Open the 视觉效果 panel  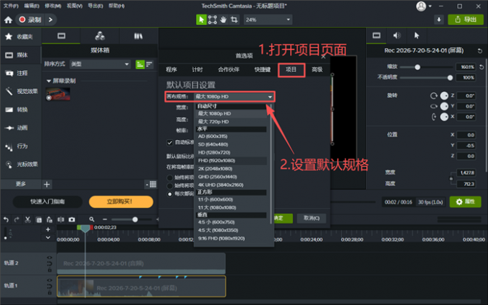point(21,91)
